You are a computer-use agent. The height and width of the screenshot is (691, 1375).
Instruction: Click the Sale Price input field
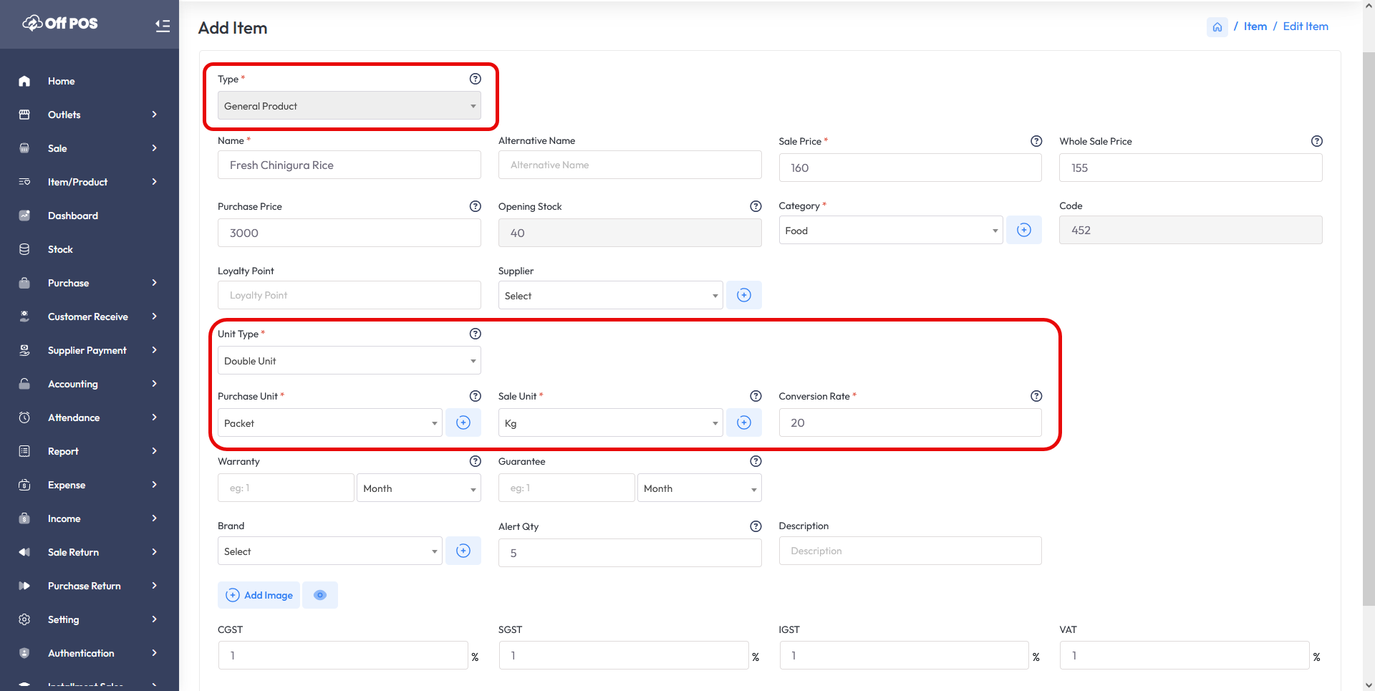910,168
